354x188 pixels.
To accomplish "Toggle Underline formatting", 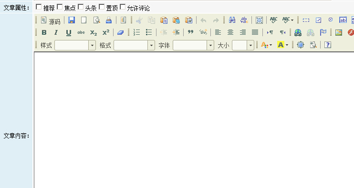I will 69,33.
